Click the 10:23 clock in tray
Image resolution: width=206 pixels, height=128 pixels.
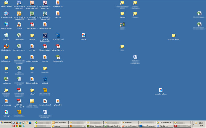201,123
